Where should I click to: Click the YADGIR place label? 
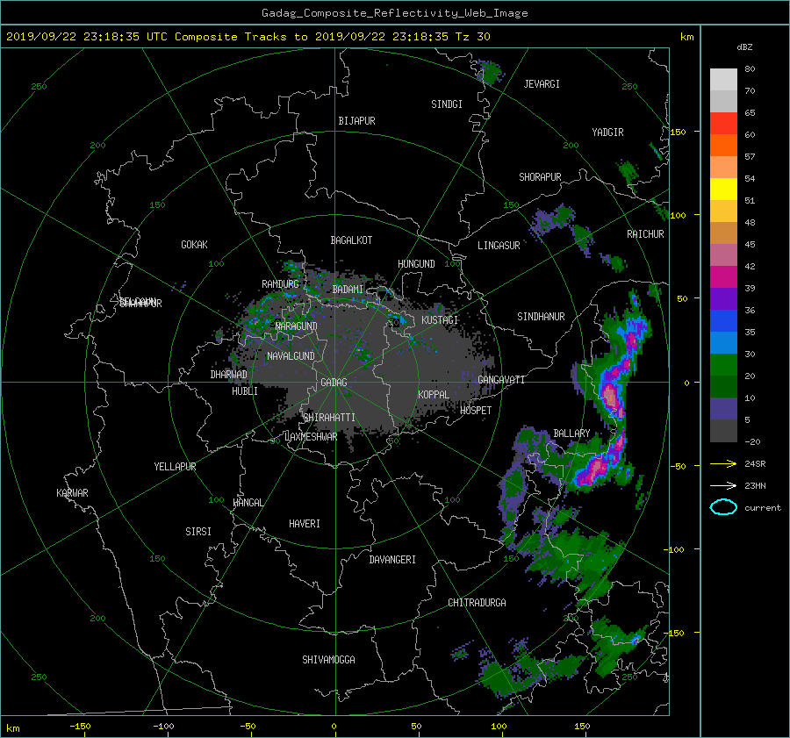(607, 133)
